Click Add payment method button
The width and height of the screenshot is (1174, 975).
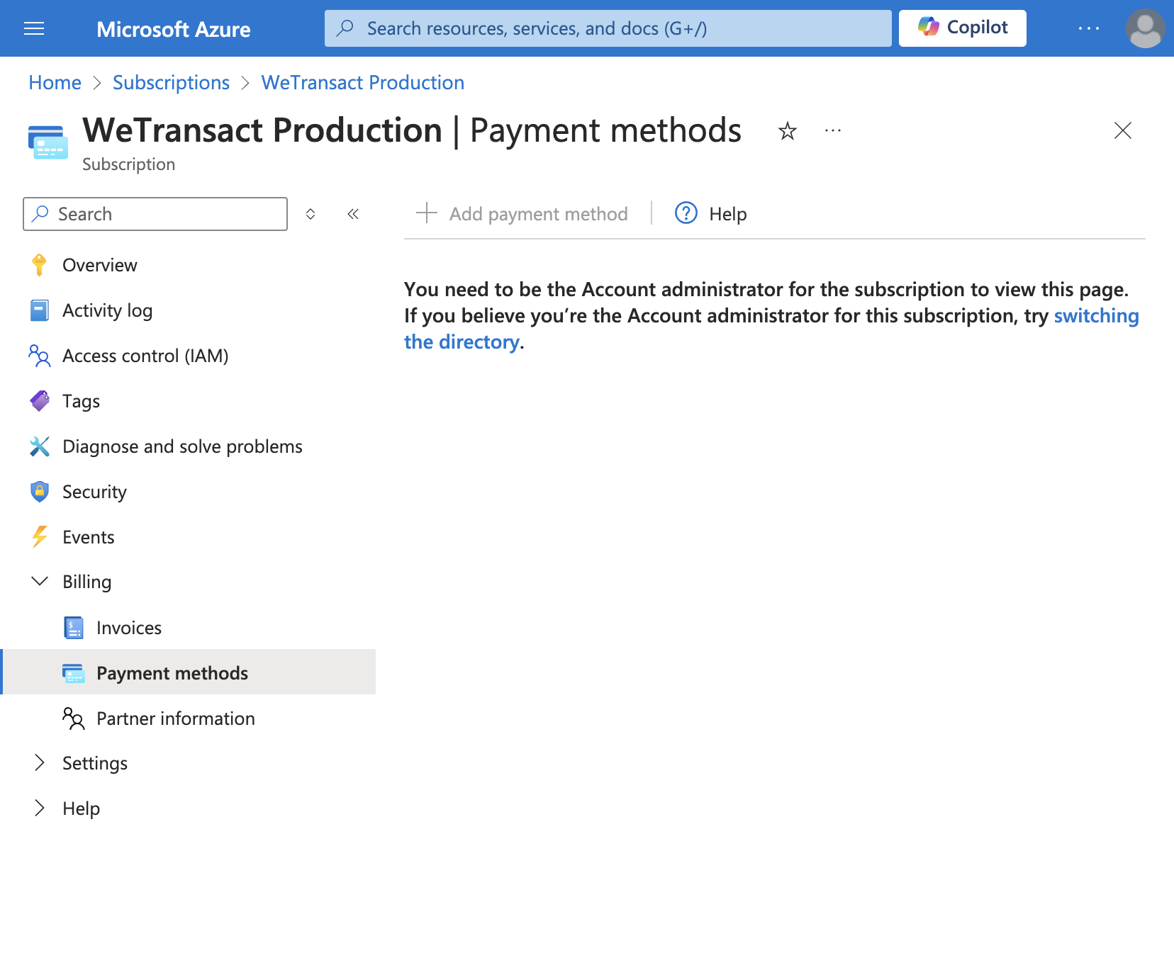tap(522, 213)
